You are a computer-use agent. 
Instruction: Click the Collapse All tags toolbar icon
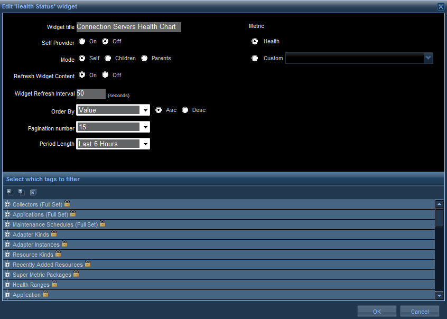pyautogui.click(x=10, y=192)
